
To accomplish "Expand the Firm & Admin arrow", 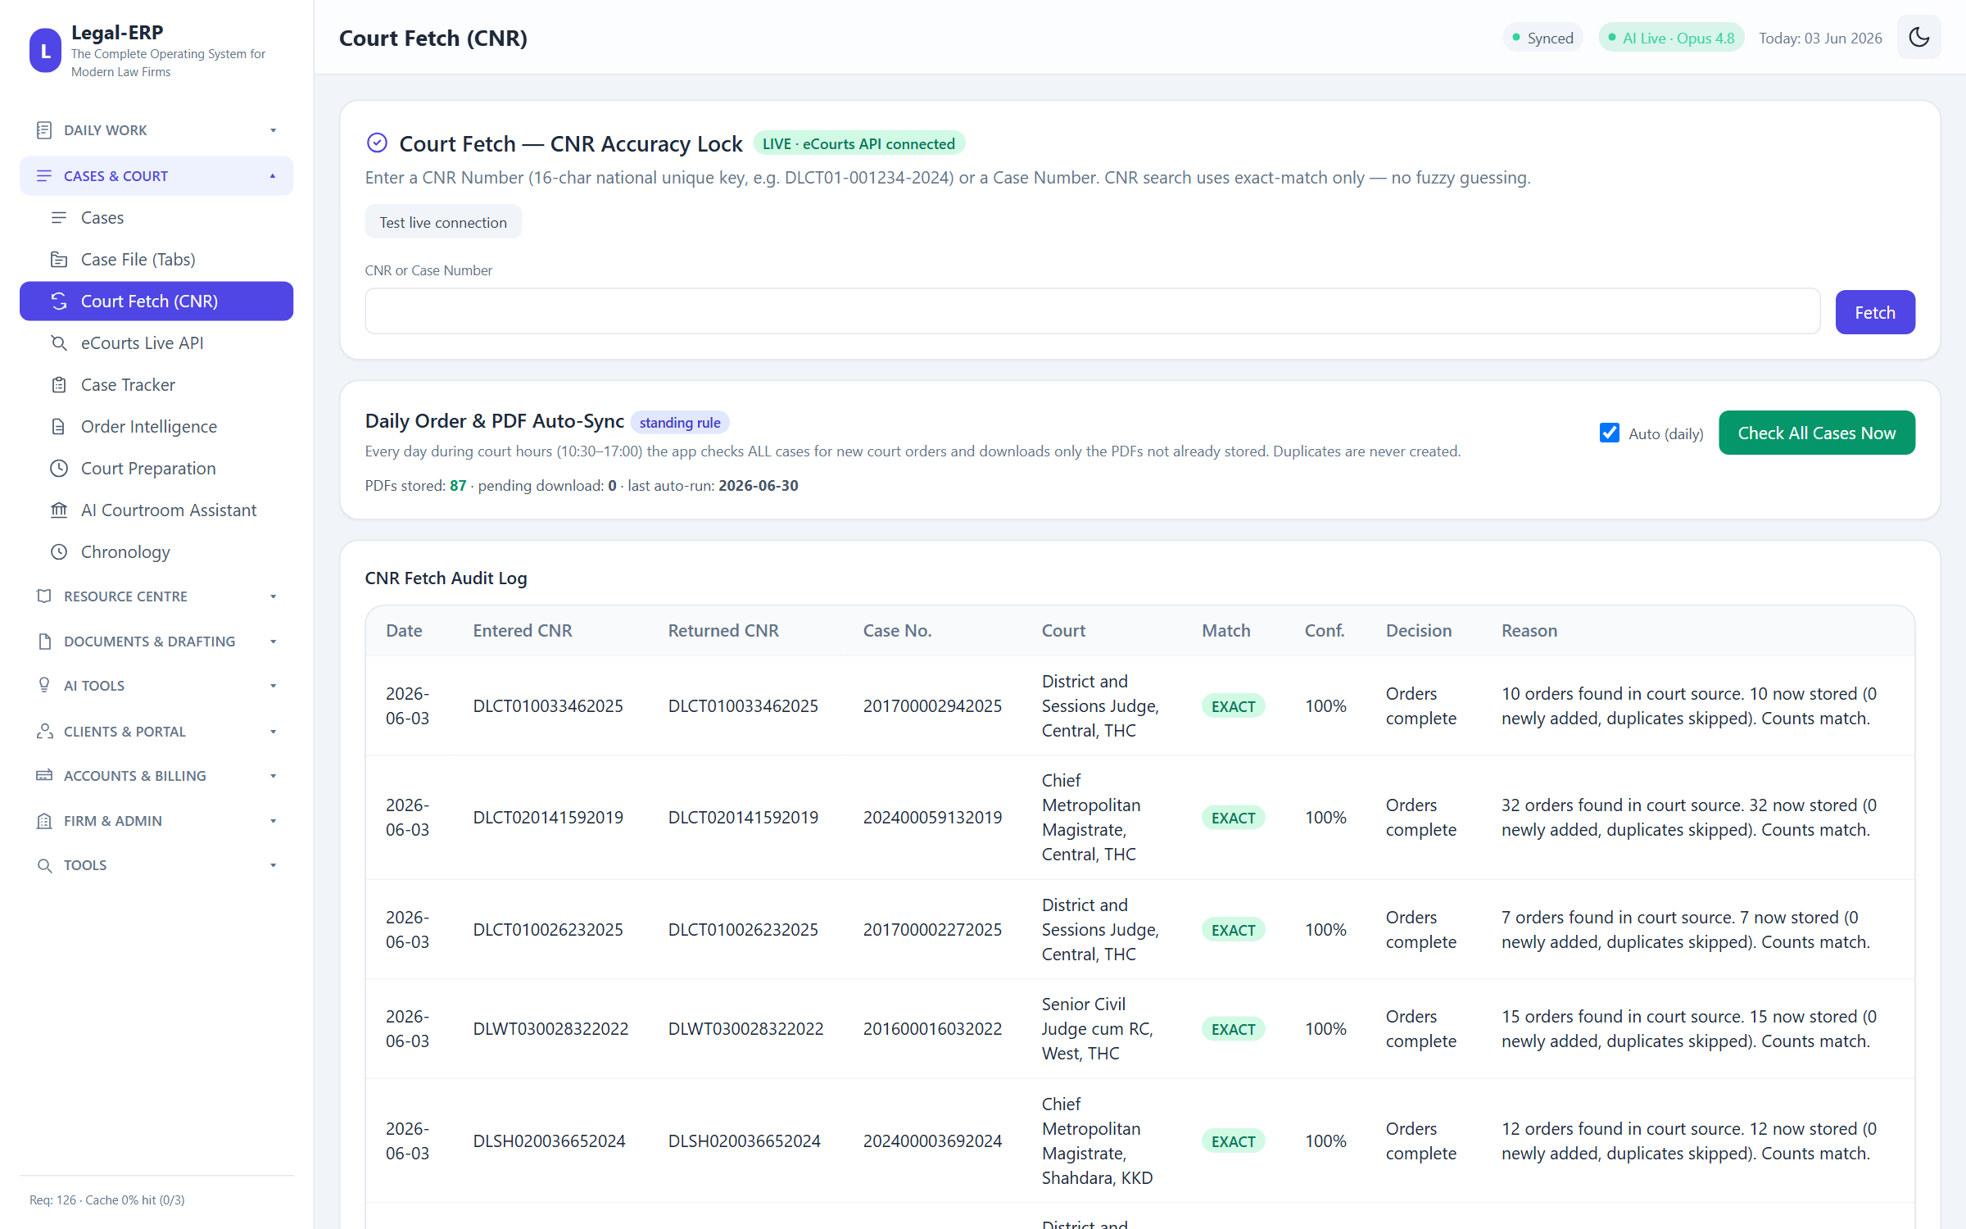I will (273, 821).
